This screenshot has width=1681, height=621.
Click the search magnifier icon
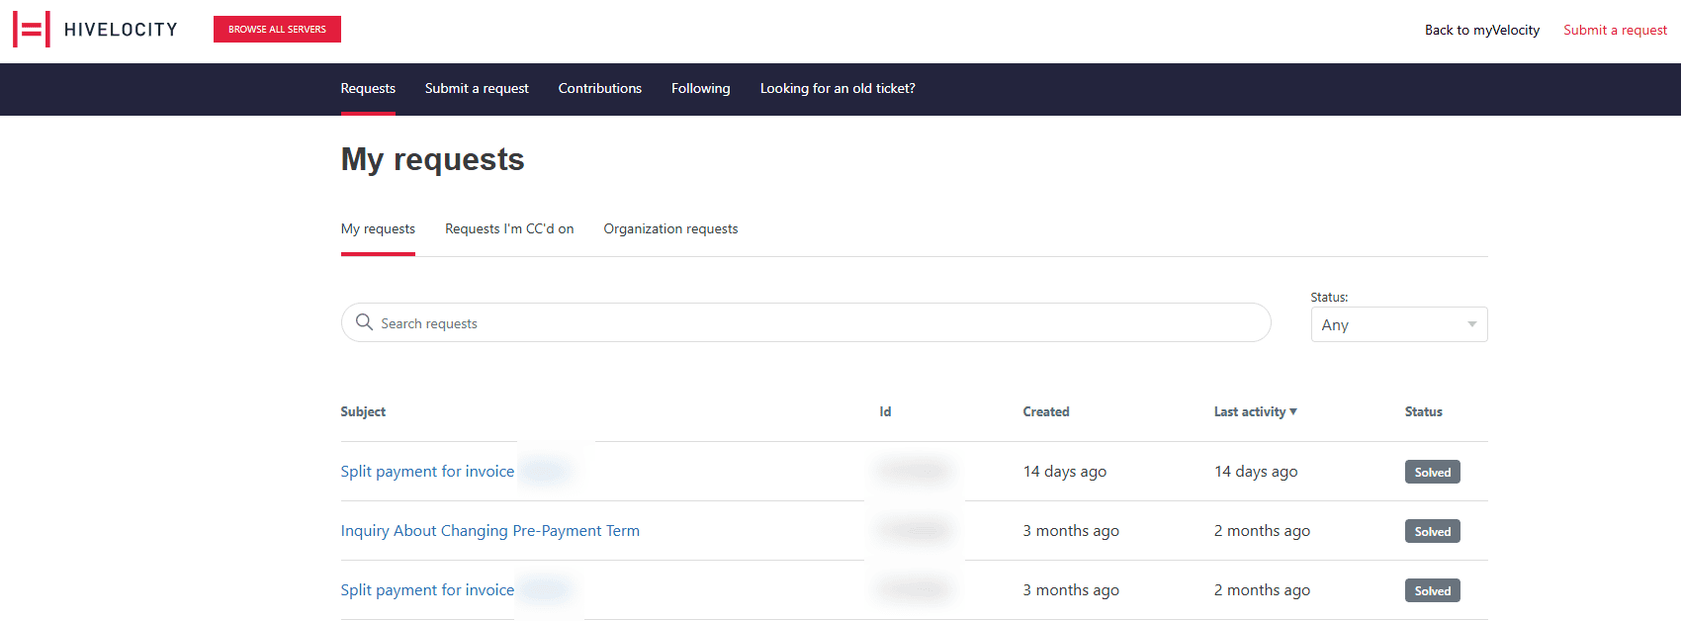pyautogui.click(x=364, y=322)
